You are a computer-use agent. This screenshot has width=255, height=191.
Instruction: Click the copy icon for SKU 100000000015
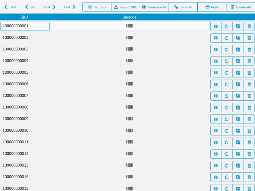[238, 188]
